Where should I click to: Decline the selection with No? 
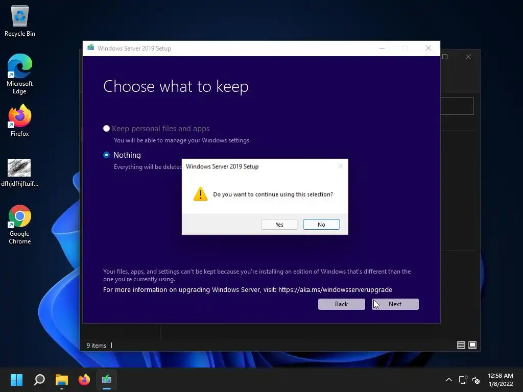click(321, 225)
